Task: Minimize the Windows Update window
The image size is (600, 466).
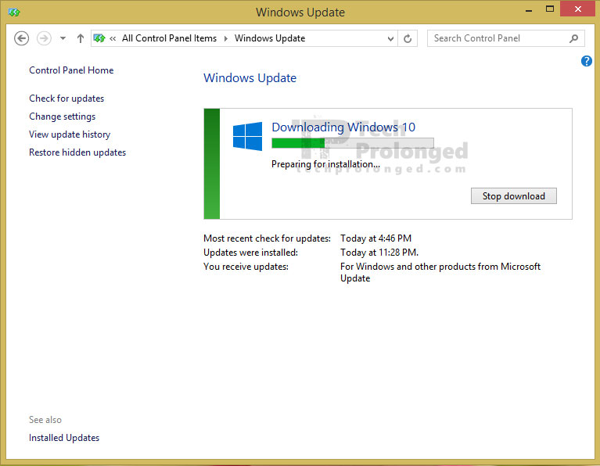Action: point(529,10)
